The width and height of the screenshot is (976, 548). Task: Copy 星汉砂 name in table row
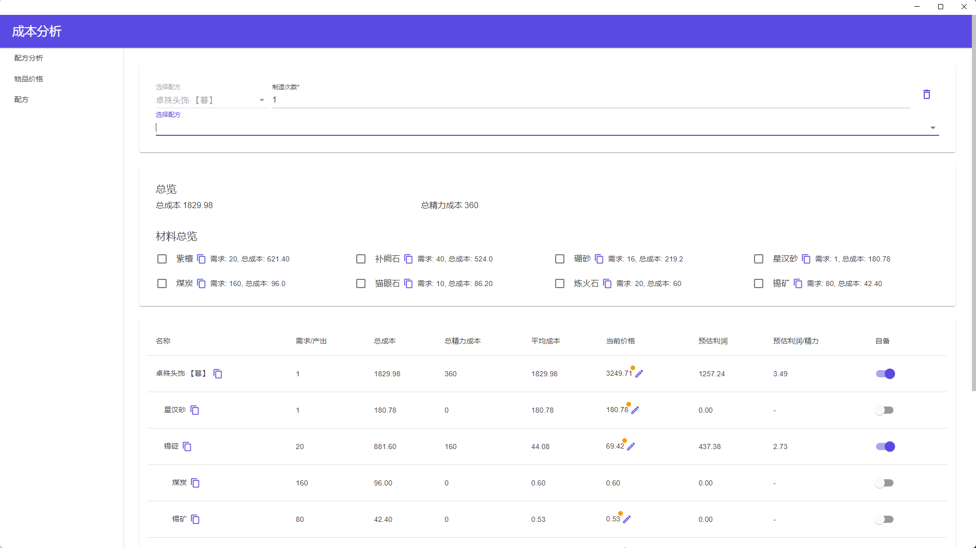(x=195, y=411)
